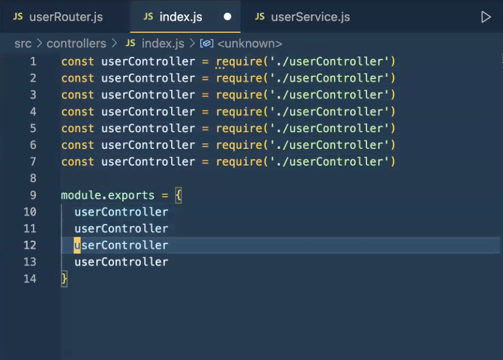Run the code with the play icon

[x=486, y=17]
